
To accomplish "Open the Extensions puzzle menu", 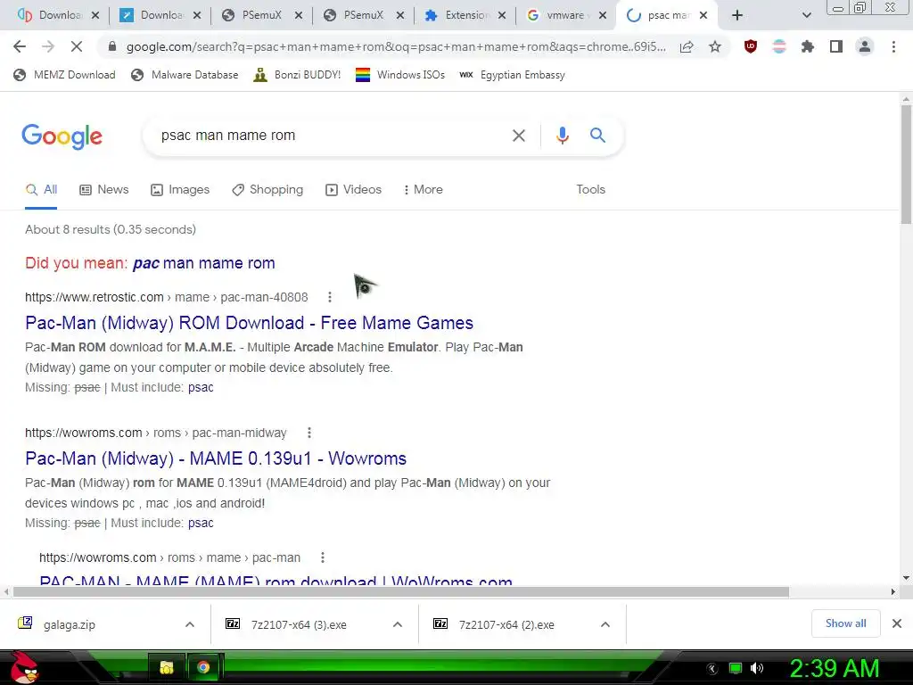I will tap(808, 46).
